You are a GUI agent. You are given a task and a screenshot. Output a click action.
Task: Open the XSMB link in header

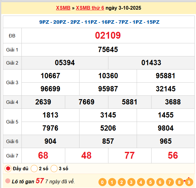pos(63,8)
